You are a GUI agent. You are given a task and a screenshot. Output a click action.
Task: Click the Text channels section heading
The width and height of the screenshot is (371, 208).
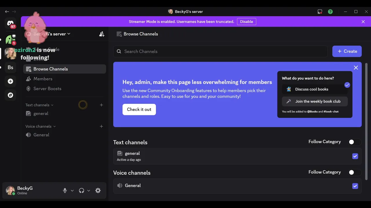130,142
